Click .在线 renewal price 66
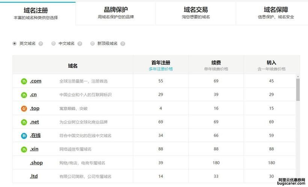 tap(216, 135)
